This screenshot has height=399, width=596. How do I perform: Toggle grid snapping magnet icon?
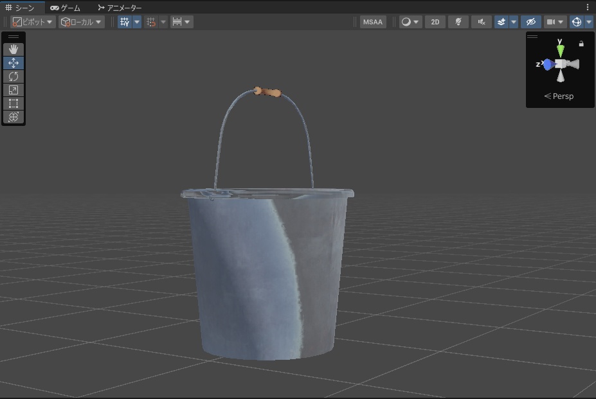tap(151, 22)
